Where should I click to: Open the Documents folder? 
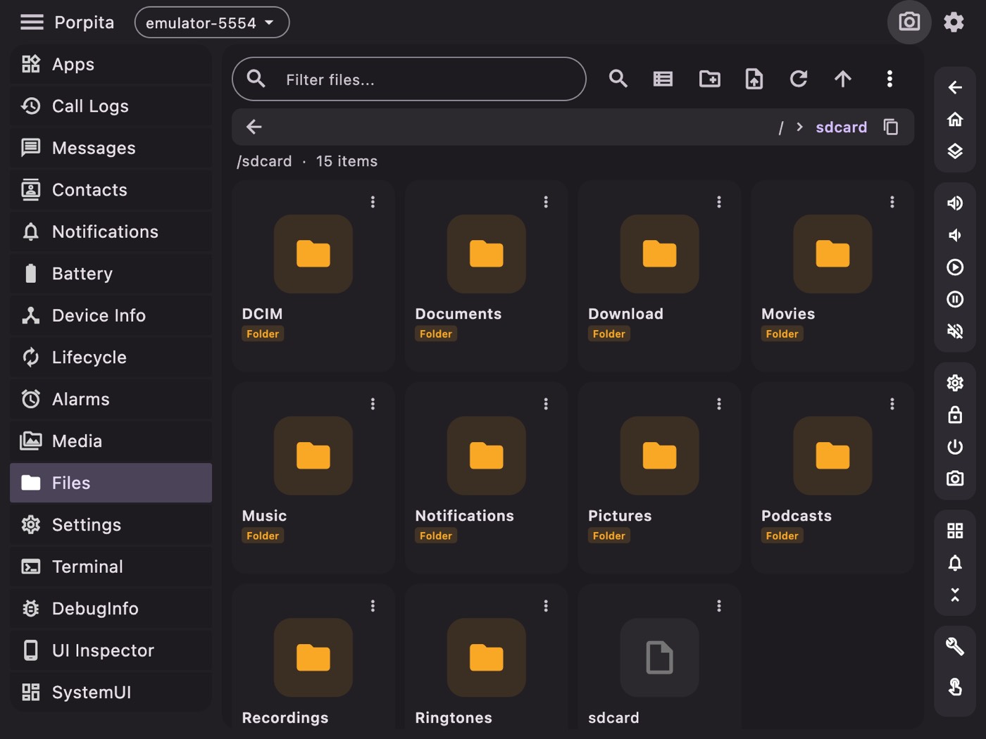pos(487,276)
